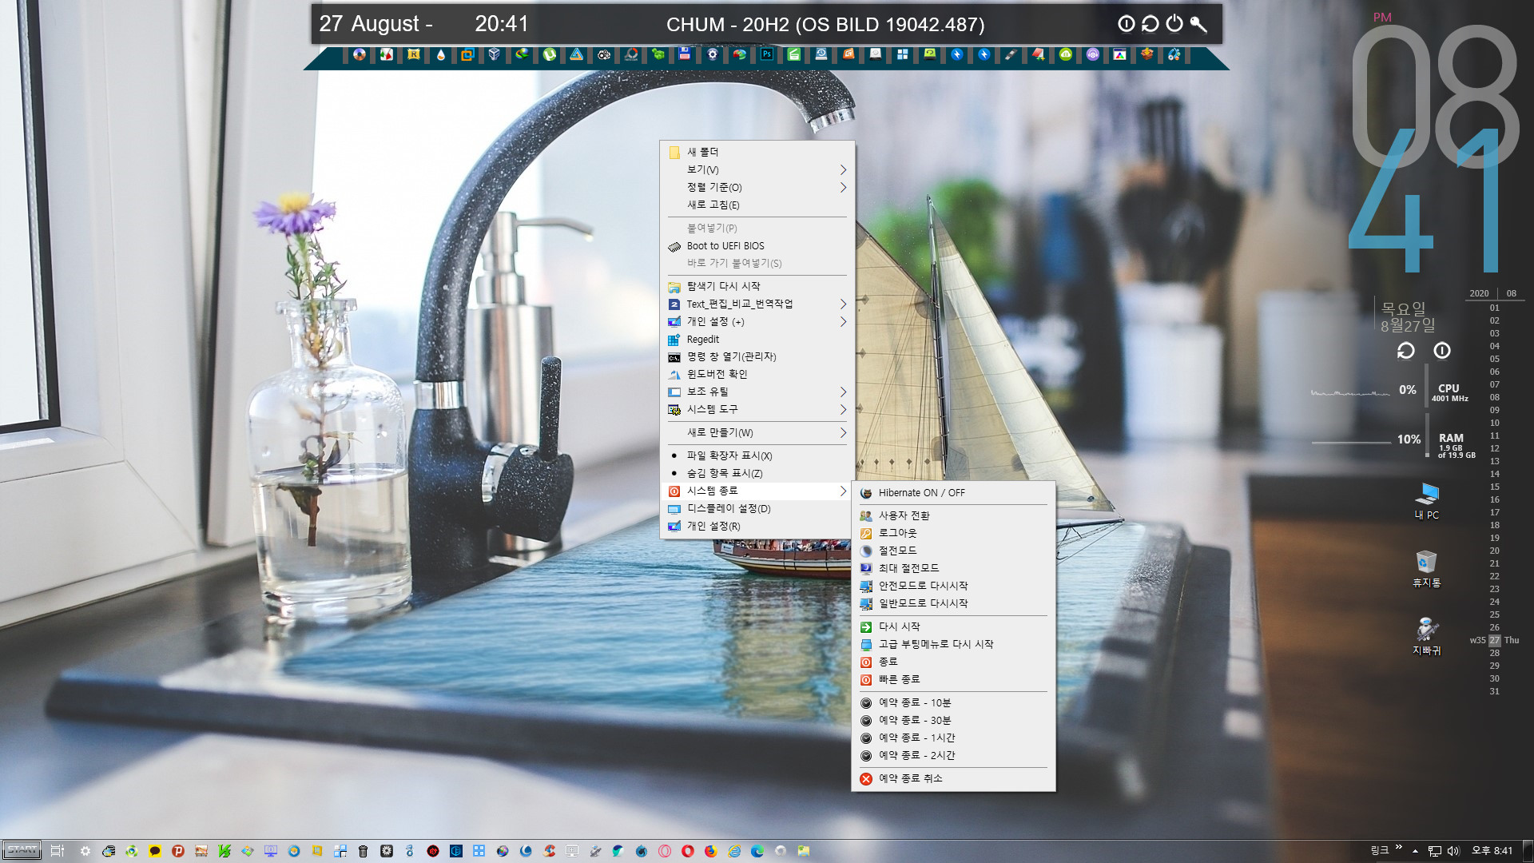The image size is (1534, 863).
Task: Launch Microsoft Edge from the taskbar
Action: point(757,851)
